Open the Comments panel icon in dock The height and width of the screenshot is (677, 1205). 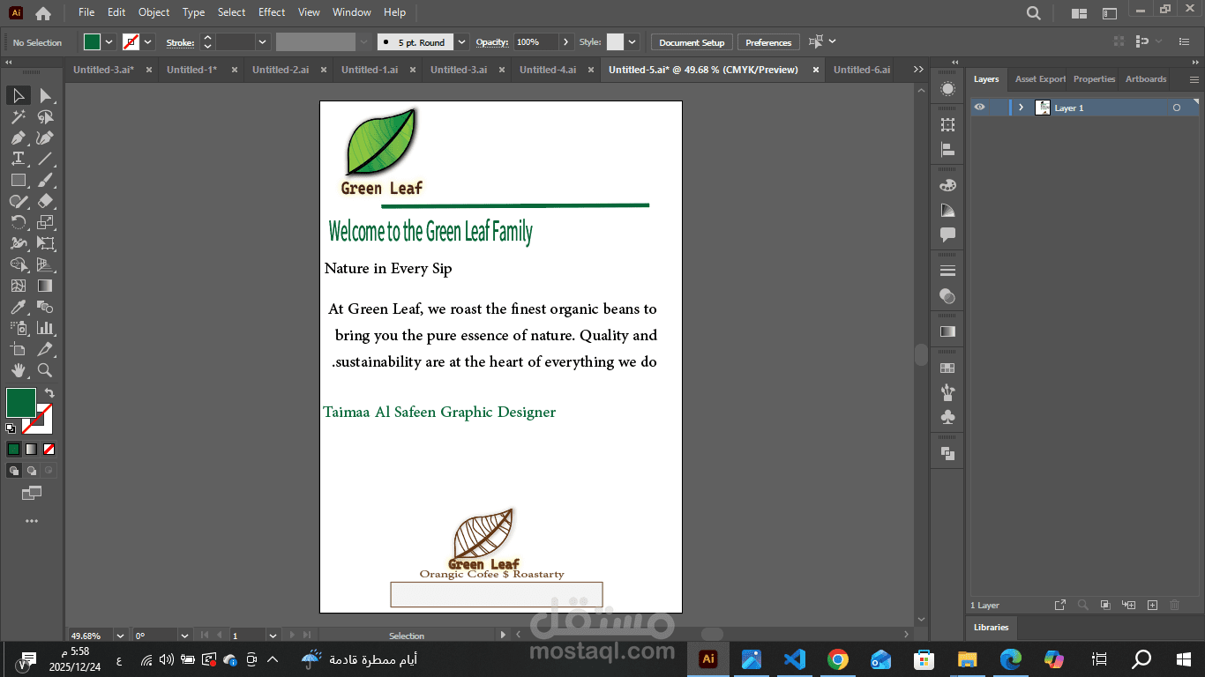(947, 234)
